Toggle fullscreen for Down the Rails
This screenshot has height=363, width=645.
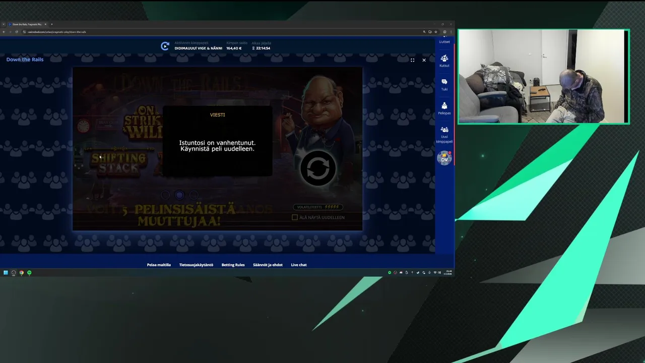tap(412, 60)
